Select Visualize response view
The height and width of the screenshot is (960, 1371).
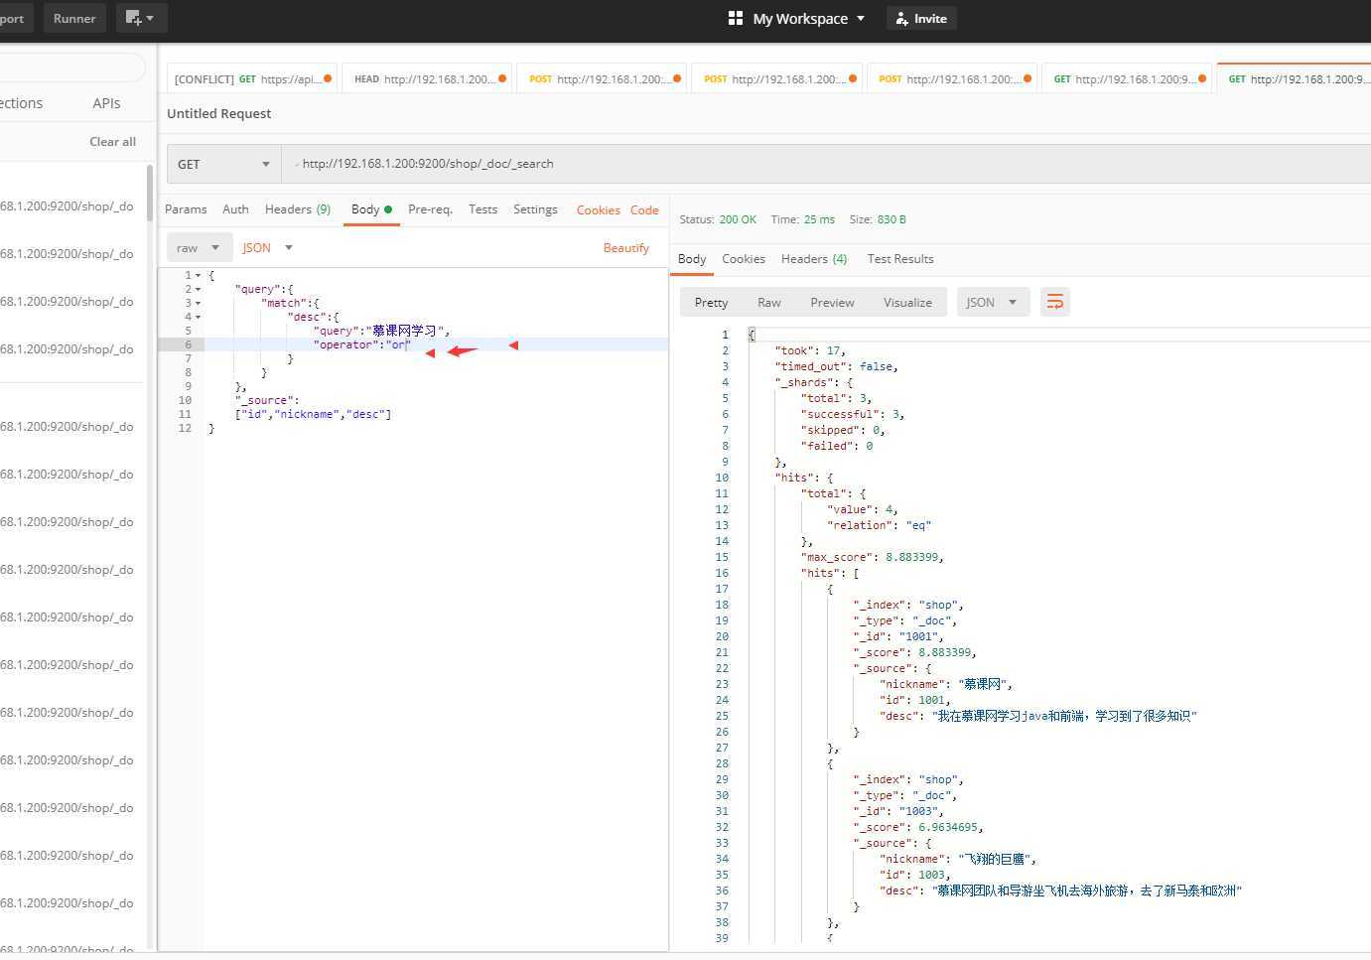tap(907, 302)
